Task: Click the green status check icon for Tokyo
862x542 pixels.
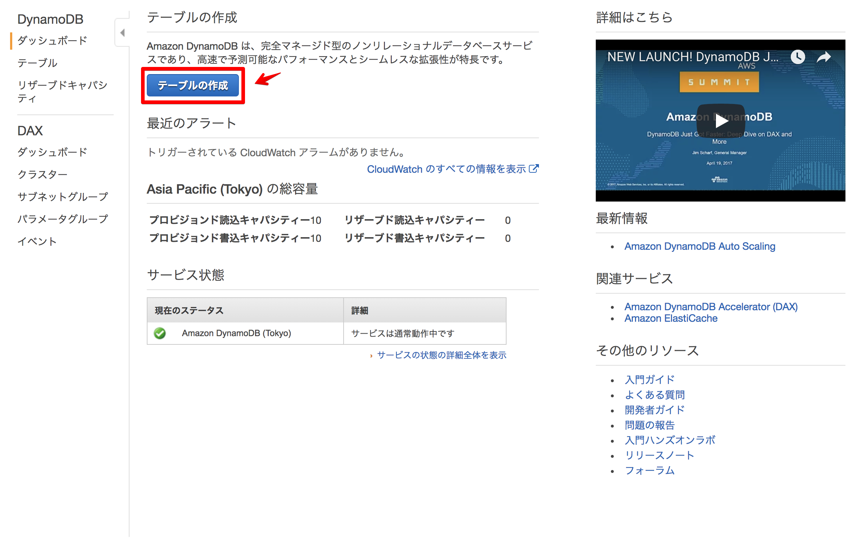Action: tap(160, 333)
